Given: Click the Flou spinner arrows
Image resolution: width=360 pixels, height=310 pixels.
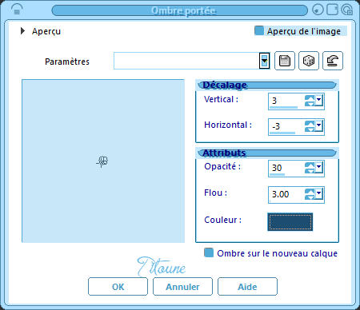Looking at the screenshot, I should pos(310,194).
